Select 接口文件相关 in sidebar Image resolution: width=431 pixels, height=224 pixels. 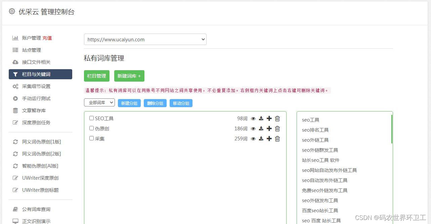tap(36, 62)
